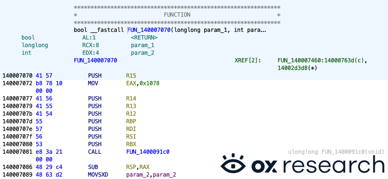Click address 14000707f
The height and width of the screenshot is (179, 388).
18,137
